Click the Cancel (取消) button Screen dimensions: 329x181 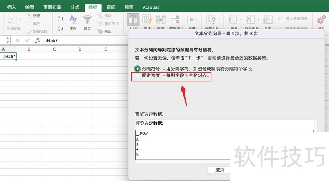[x=220, y=170]
